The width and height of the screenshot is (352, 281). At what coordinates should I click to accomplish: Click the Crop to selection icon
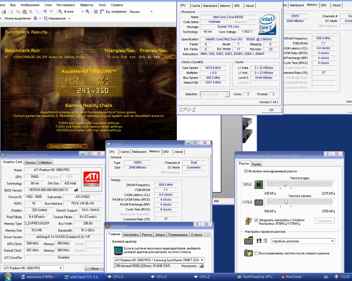pos(31,12)
